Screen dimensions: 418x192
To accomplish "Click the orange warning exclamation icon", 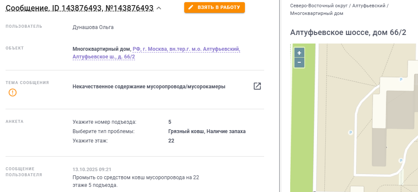I will (x=13, y=92).
